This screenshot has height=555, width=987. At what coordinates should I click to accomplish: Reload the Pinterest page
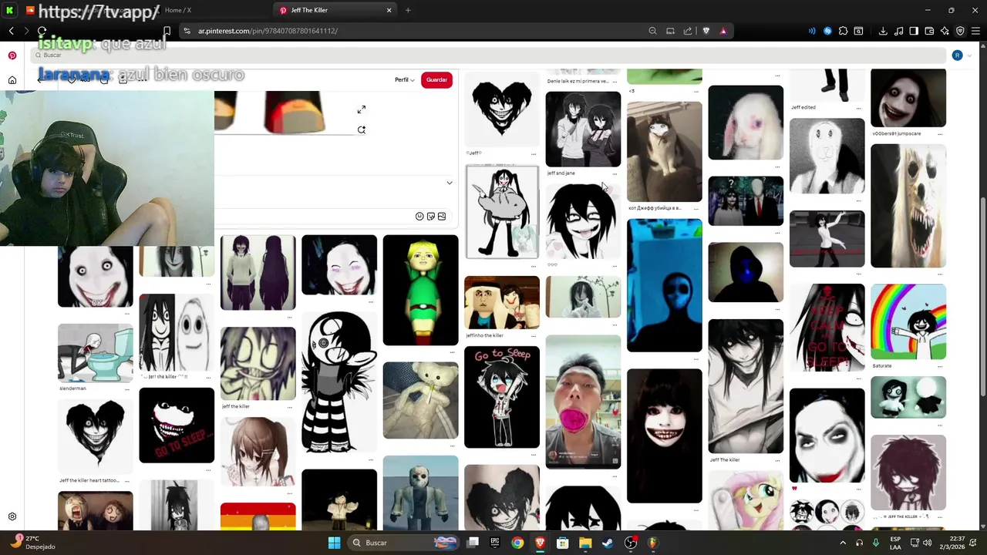click(x=42, y=31)
